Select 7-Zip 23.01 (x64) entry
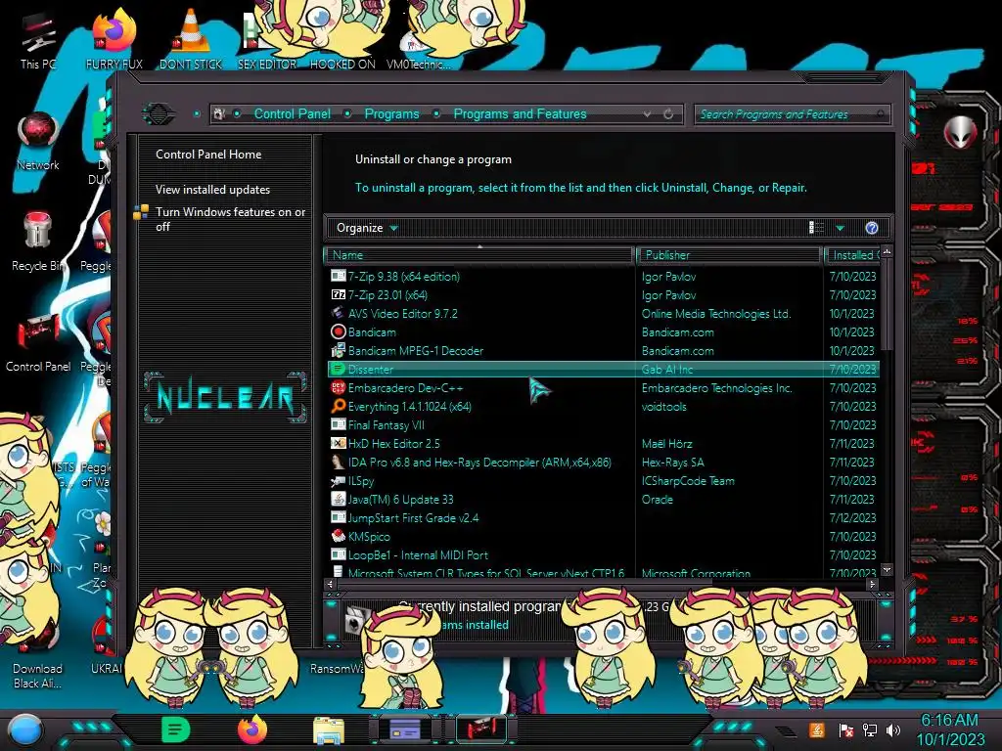The height and width of the screenshot is (751, 1002). point(603,295)
